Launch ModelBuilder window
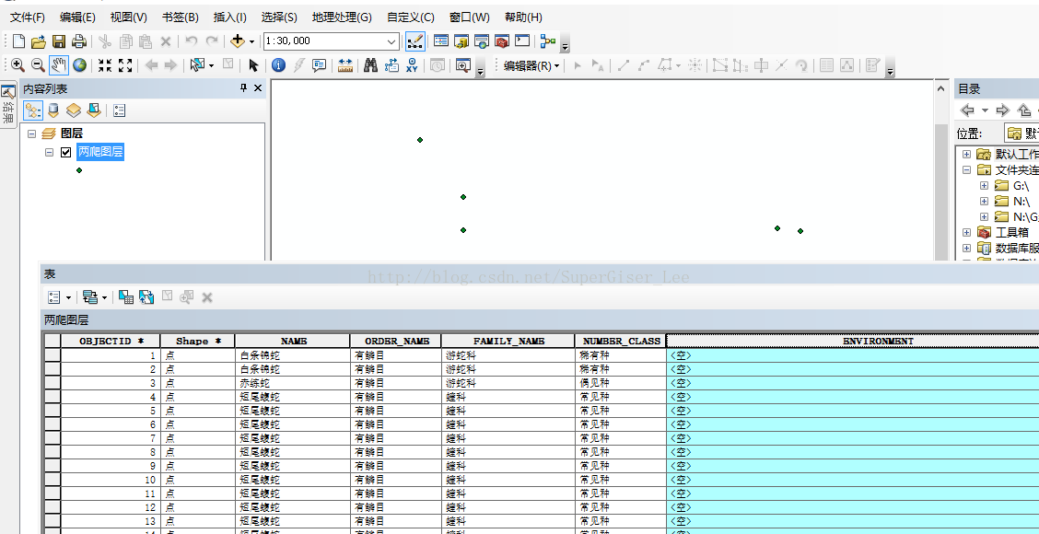The image size is (1039, 534). tap(548, 41)
